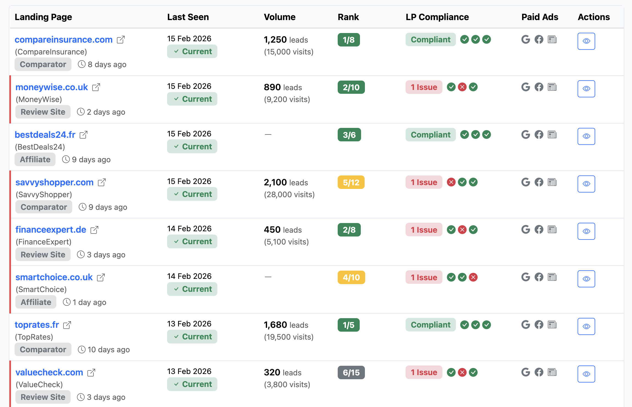Click the Compliant badge for bestdeals24.fr
Screen dimensions: 632x407
430,135
